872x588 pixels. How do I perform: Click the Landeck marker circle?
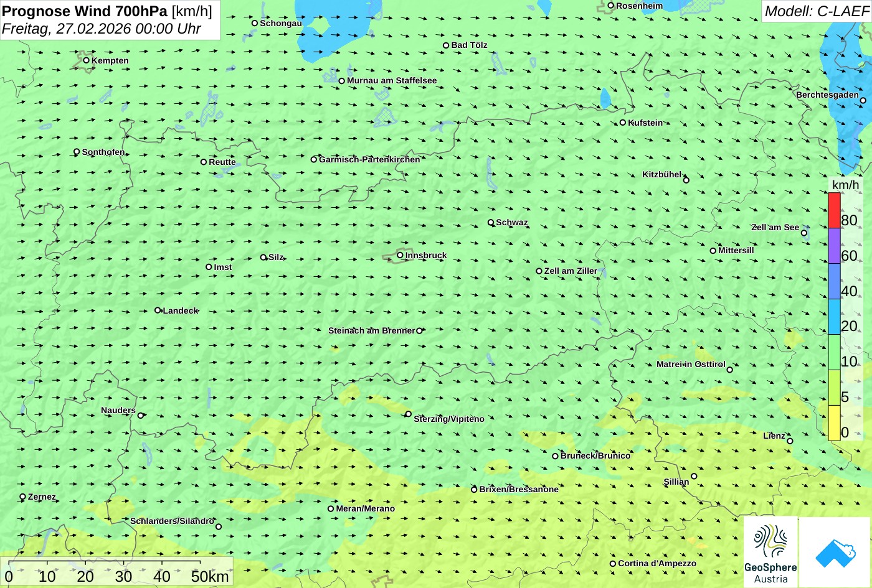point(158,310)
